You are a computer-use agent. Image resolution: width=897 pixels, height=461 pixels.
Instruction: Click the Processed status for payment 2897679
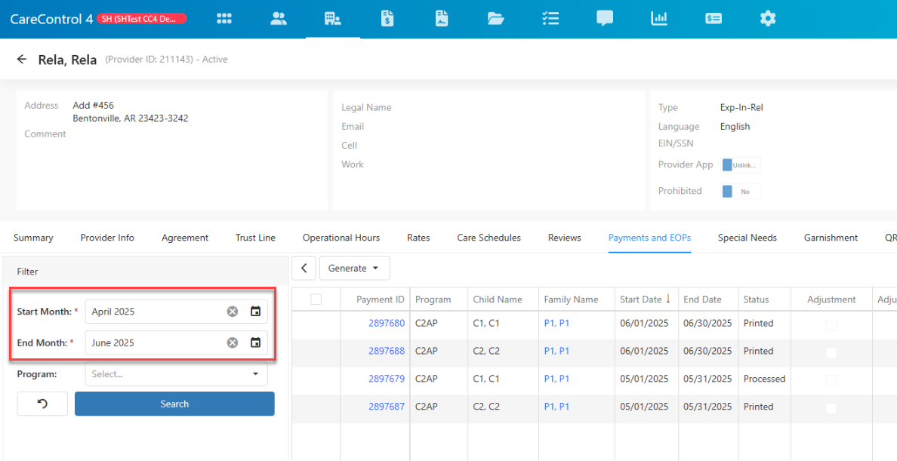coord(764,379)
